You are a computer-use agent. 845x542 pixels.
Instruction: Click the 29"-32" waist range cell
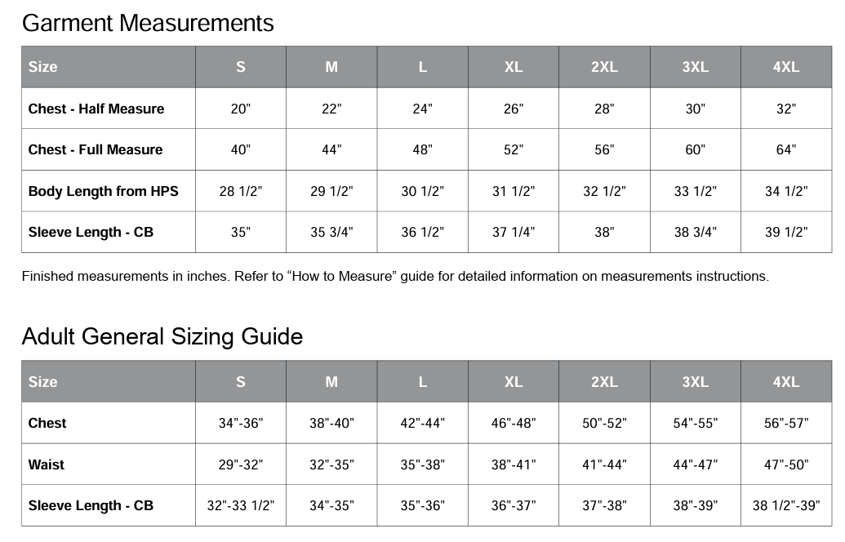point(240,464)
